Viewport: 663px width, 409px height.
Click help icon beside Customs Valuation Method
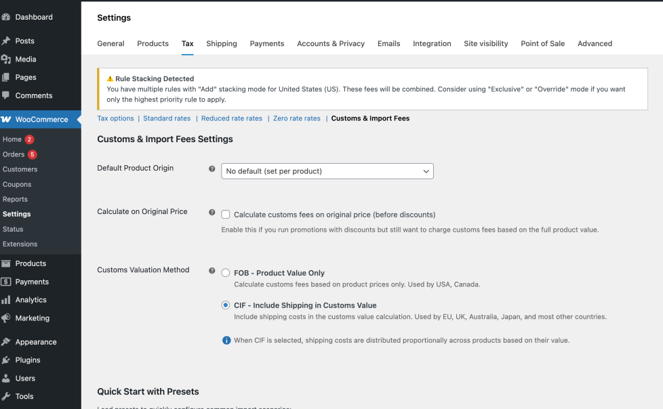tap(212, 270)
